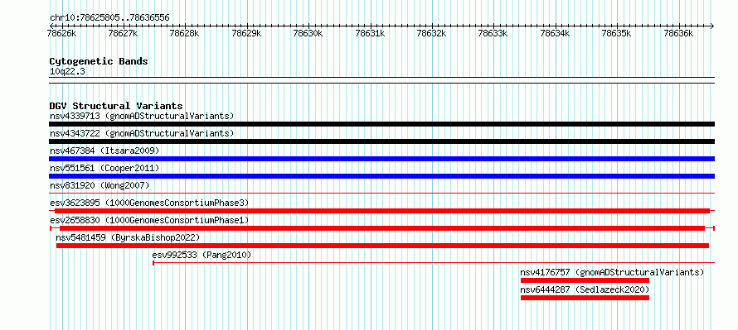Image resolution: width=738 pixels, height=330 pixels.
Task: Click the black bar of nsv4343722
Action: pyautogui.click(x=381, y=141)
